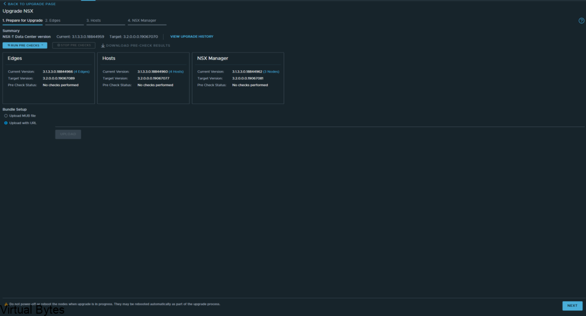Select the Prepare for Upgrade step tab
Viewport: 586px width, 316px height.
(x=22, y=21)
